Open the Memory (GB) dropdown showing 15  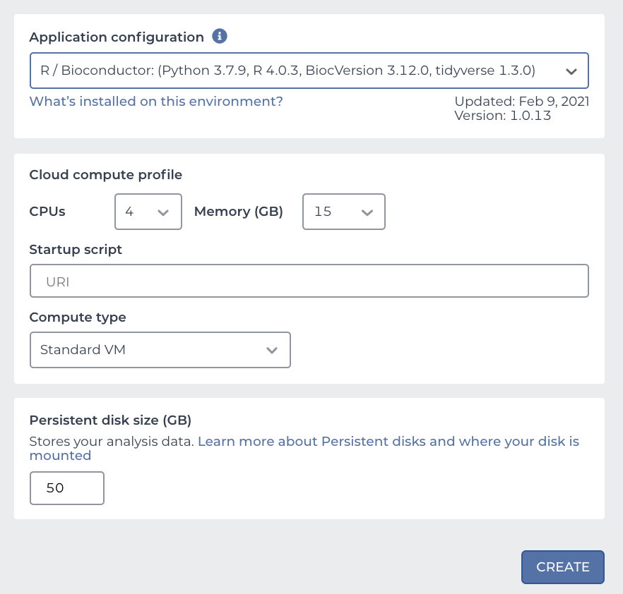pos(344,212)
